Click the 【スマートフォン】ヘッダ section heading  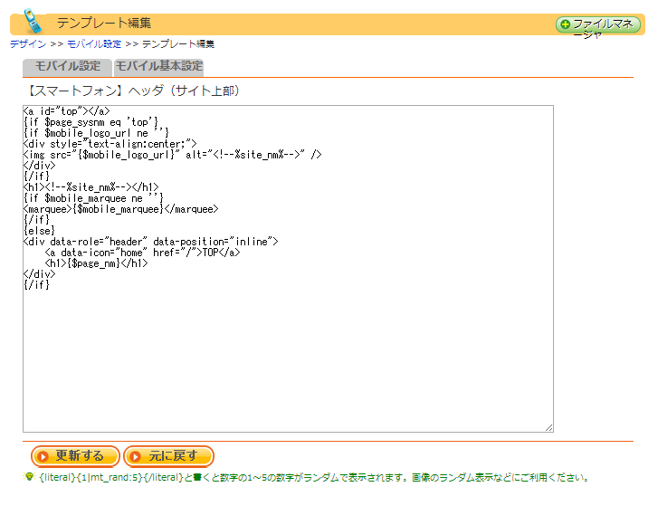[x=133, y=91]
